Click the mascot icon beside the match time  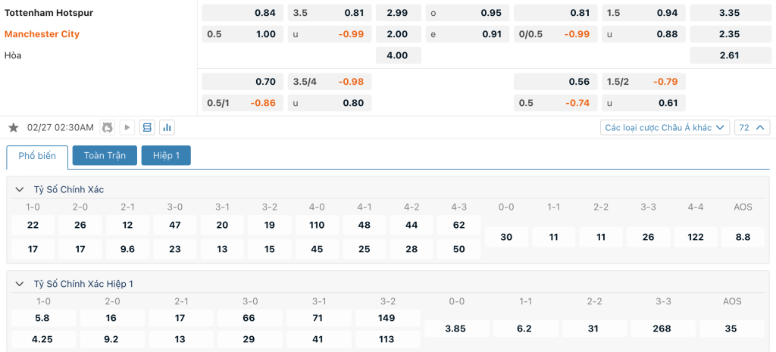[108, 127]
